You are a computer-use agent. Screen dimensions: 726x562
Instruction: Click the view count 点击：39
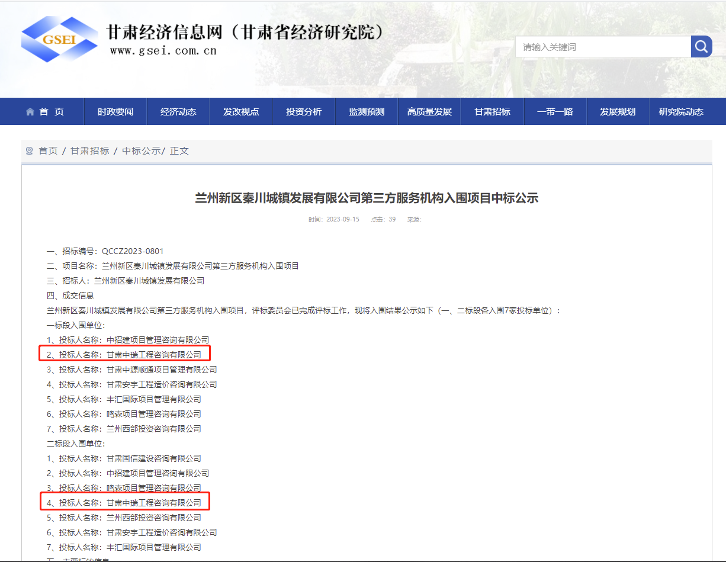(383, 220)
